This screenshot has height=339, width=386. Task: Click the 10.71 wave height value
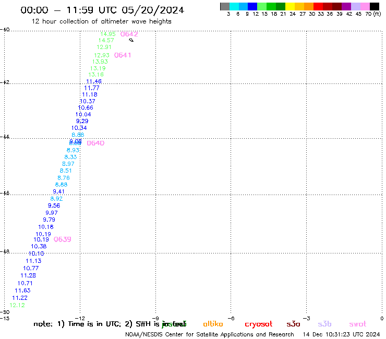click(x=25, y=283)
